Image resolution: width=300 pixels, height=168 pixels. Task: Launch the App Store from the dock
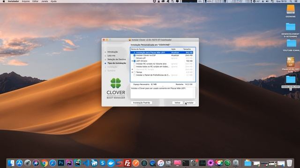pyautogui.click(x=19, y=163)
